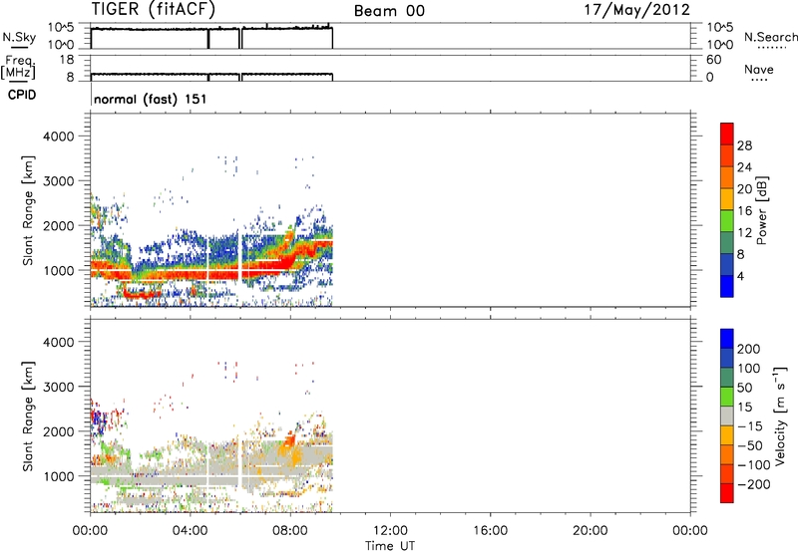Click the 'Velocity [m s-1]' color bar label
The width and height of the screenshot is (798, 552).
tap(779, 415)
